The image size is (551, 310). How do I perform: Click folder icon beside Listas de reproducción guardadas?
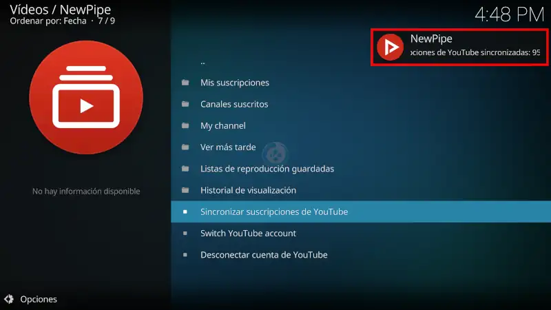(x=185, y=169)
